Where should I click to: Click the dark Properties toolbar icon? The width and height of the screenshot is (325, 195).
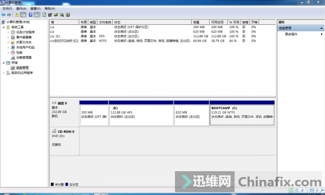tap(50, 15)
